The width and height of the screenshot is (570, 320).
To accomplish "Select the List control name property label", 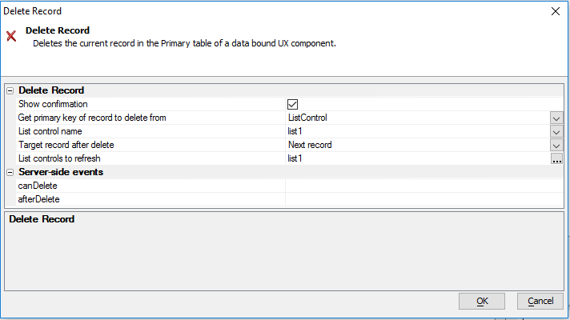I will [x=50, y=131].
